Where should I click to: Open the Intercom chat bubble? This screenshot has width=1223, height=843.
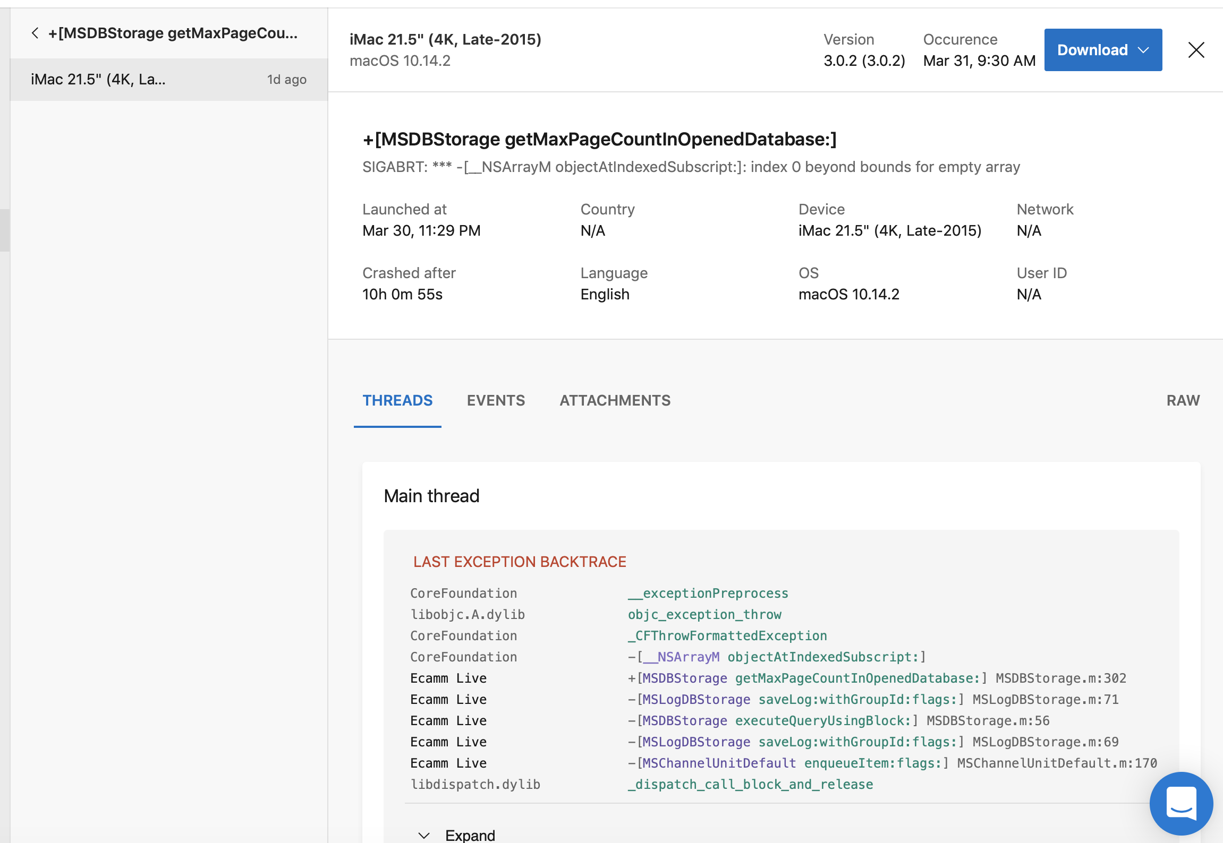(1180, 803)
